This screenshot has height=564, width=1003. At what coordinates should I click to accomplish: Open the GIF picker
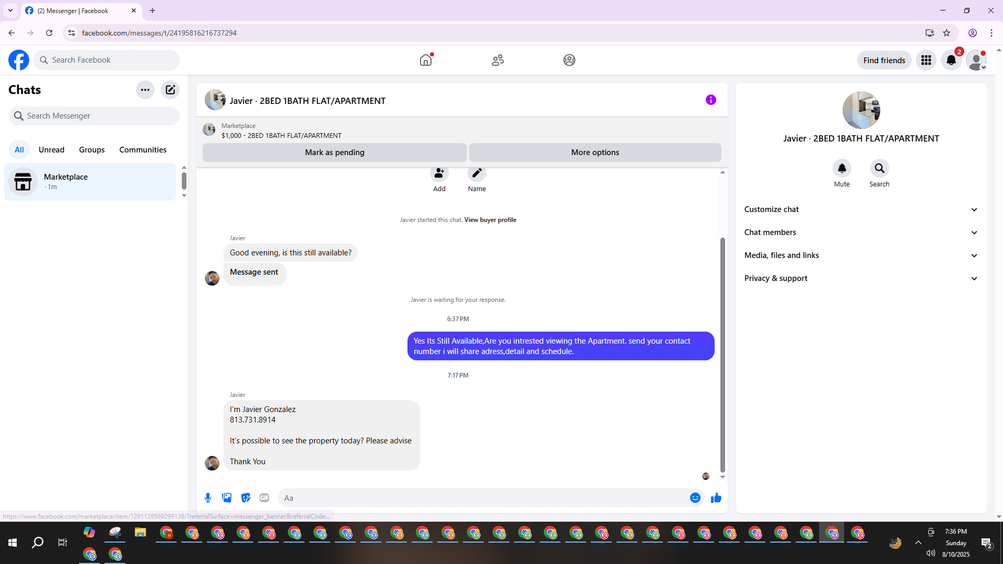tap(264, 498)
